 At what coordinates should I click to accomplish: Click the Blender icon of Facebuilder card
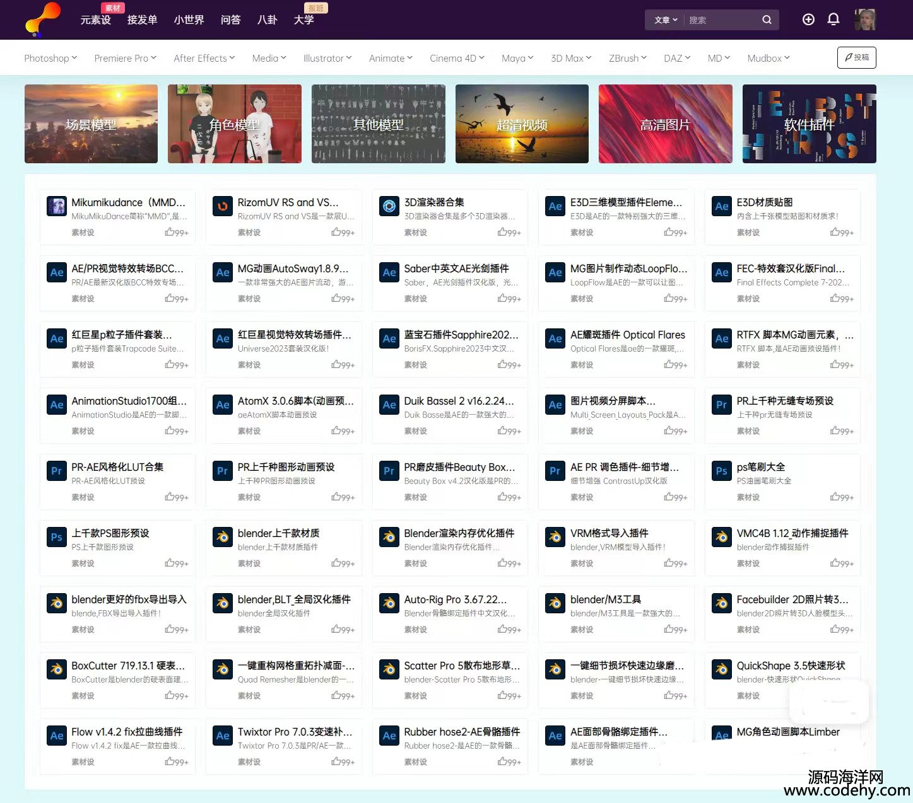point(722,603)
